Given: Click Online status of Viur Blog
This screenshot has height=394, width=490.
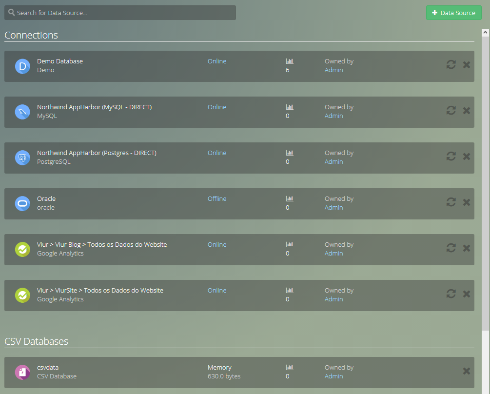Looking at the screenshot, I should [217, 245].
